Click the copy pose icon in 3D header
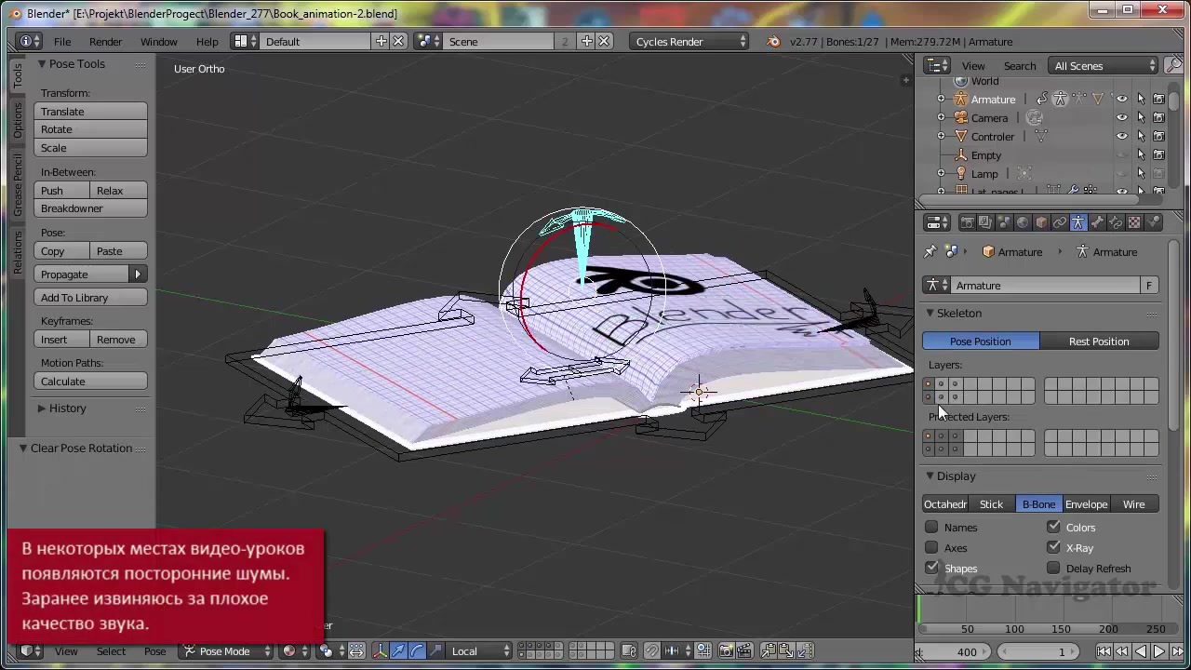The width and height of the screenshot is (1191, 670). pyautogui.click(x=769, y=650)
